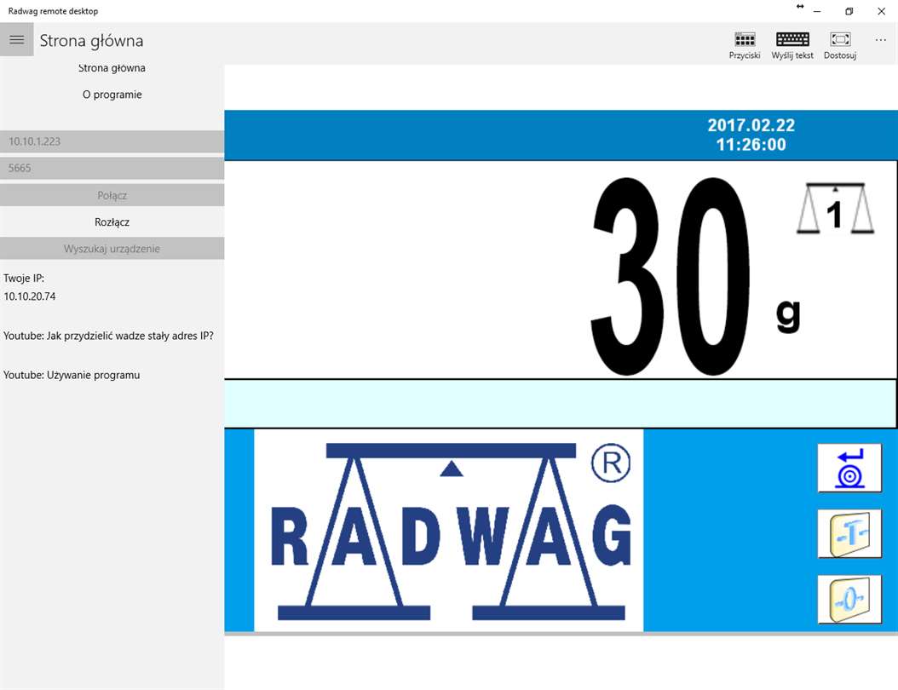Open the Youtube link about stały adres IP
This screenshot has width=898, height=690.
(108, 336)
